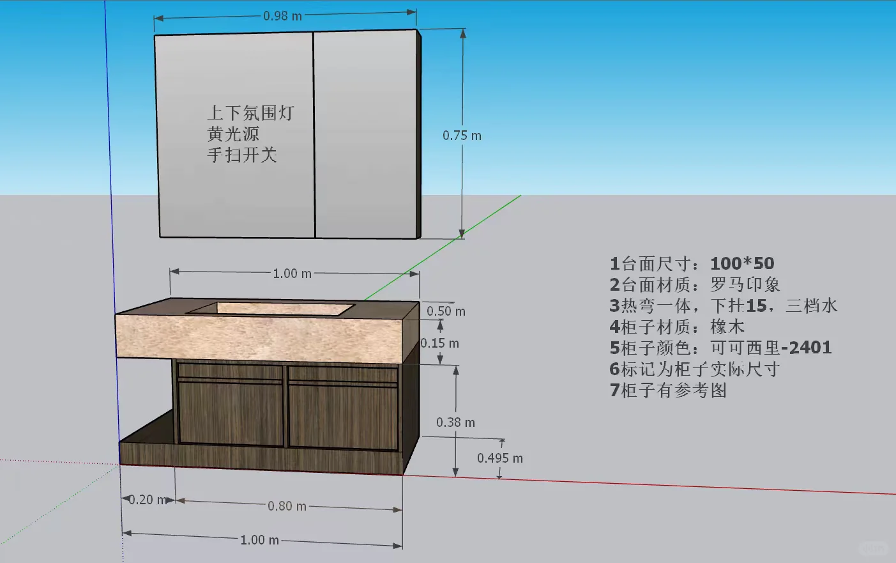The image size is (896, 563).
Task: Select the 0.80 m cabinet width dimension
Action: coord(287,505)
